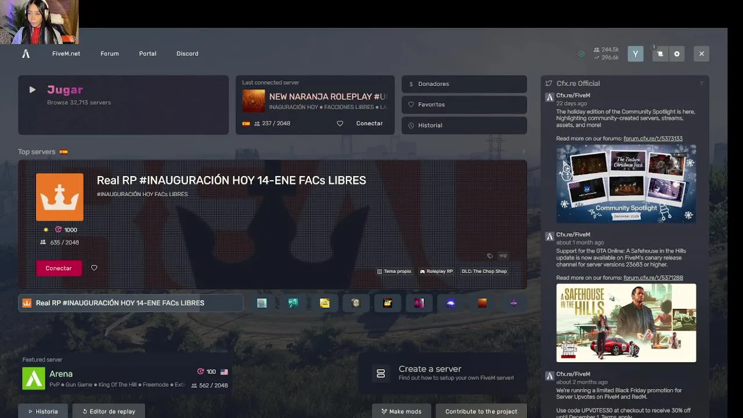This screenshot has height=418, width=743.
Task: Click the Cfx.re/FiveM avatar on the 22 days ago post
Action: [549, 97]
